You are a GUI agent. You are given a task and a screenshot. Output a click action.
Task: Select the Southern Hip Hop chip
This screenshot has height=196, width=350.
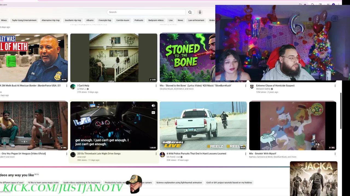(x=73, y=20)
